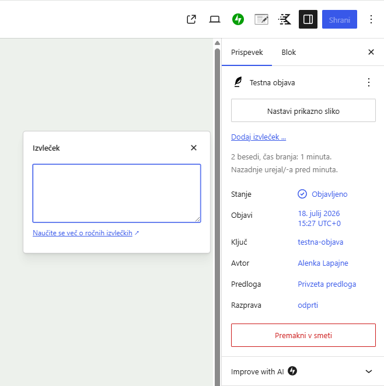384x386 pixels.
Task: Close the Izvleček popup
Action: pyautogui.click(x=194, y=148)
